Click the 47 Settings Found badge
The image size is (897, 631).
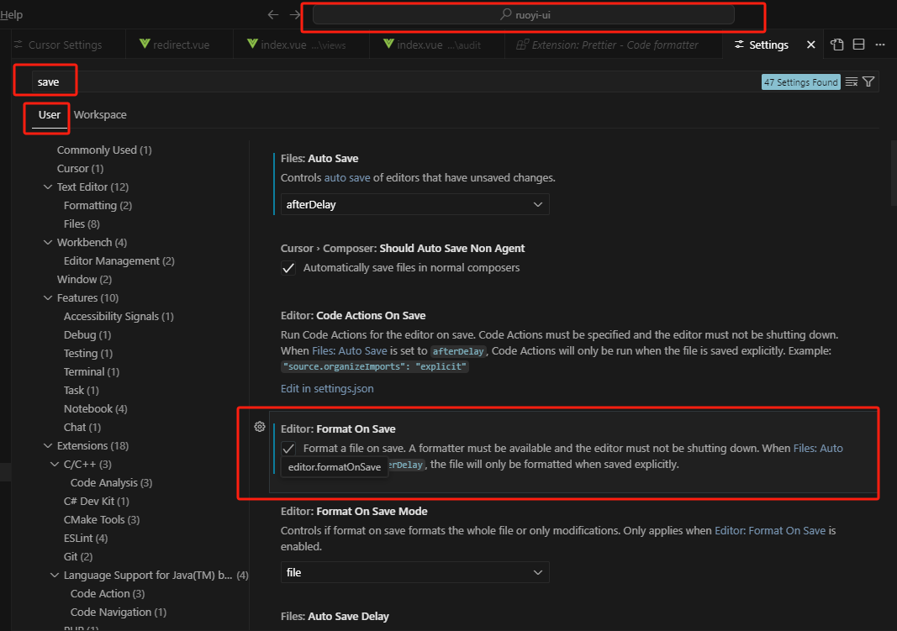pos(801,82)
